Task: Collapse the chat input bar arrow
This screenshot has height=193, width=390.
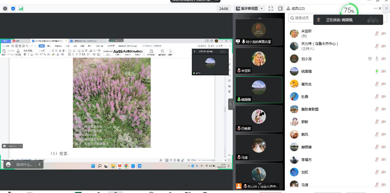Action: point(39,164)
